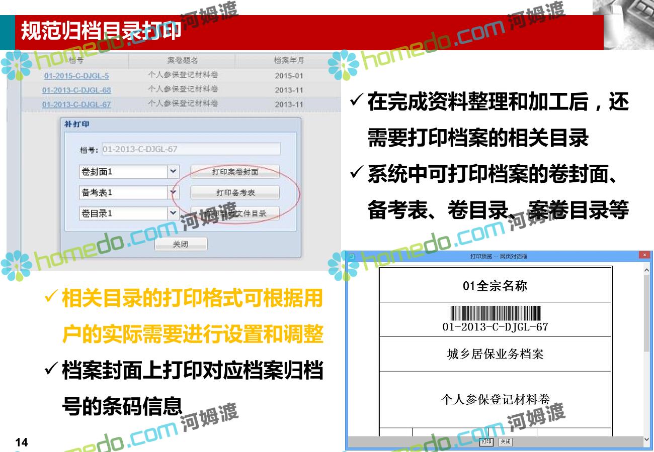Click the print preview scrollbar up arrow
654x452 pixels.
coord(646,270)
